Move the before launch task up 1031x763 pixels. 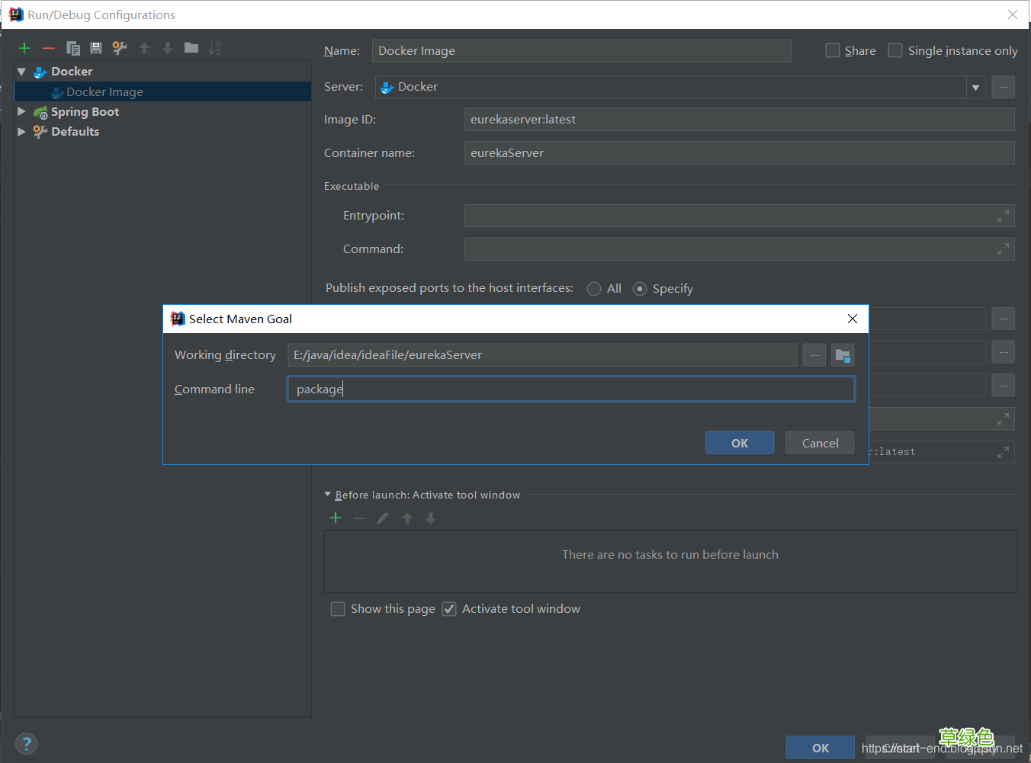tap(407, 518)
